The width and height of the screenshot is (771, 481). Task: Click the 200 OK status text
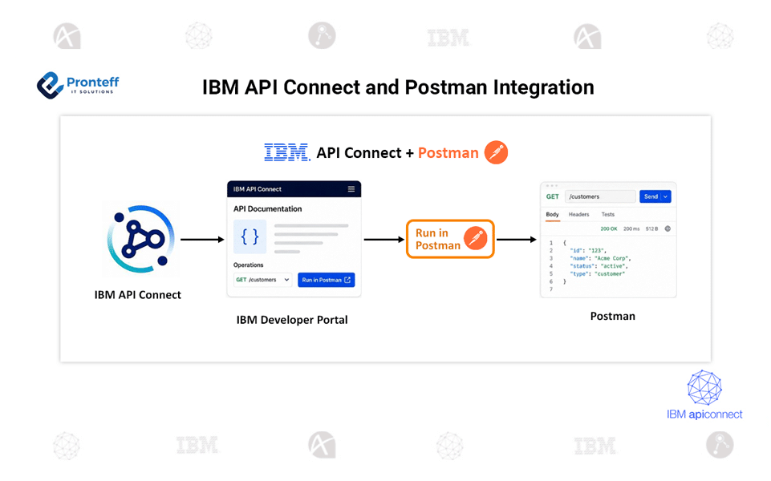609,229
